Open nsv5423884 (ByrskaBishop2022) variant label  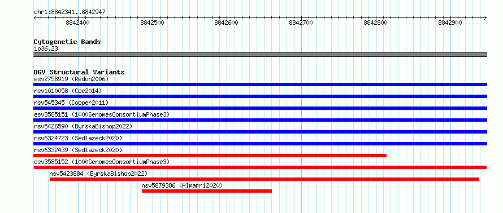tap(98, 174)
